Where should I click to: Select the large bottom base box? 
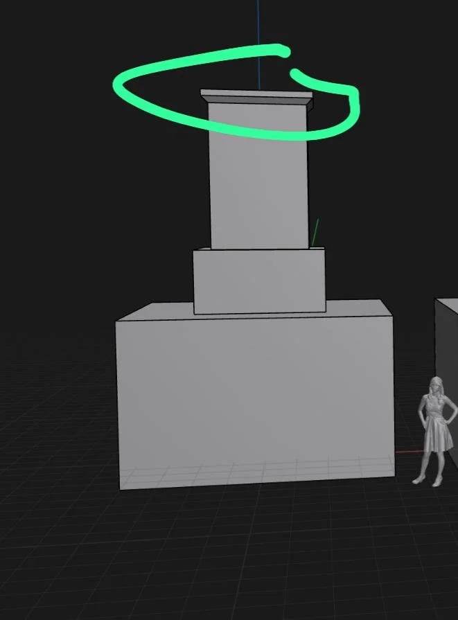click(255, 396)
